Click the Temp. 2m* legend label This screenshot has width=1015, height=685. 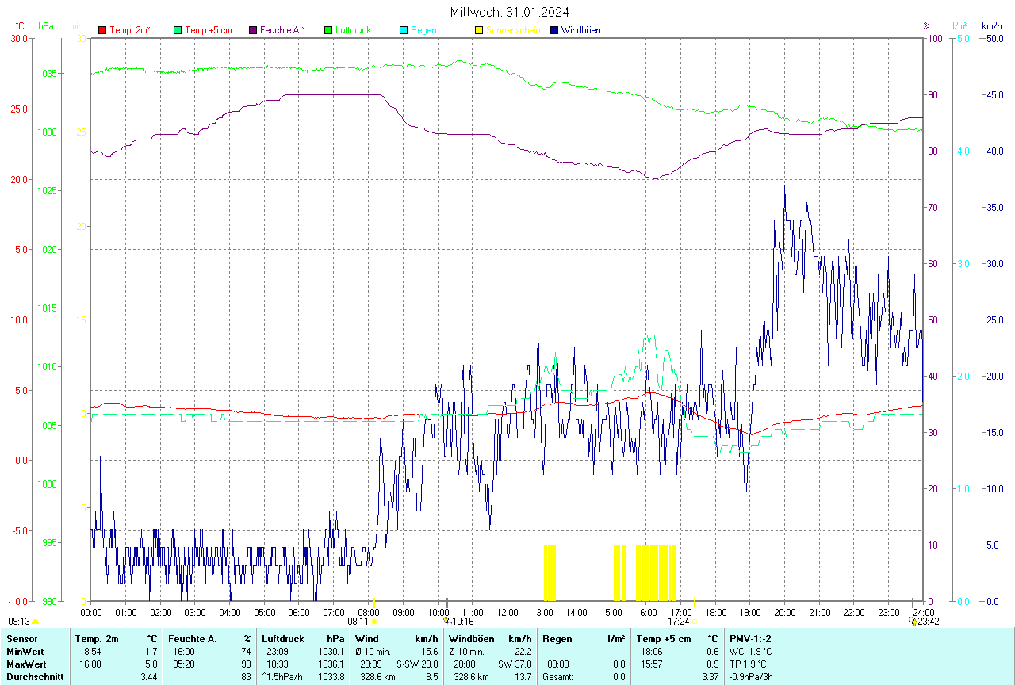click(130, 30)
